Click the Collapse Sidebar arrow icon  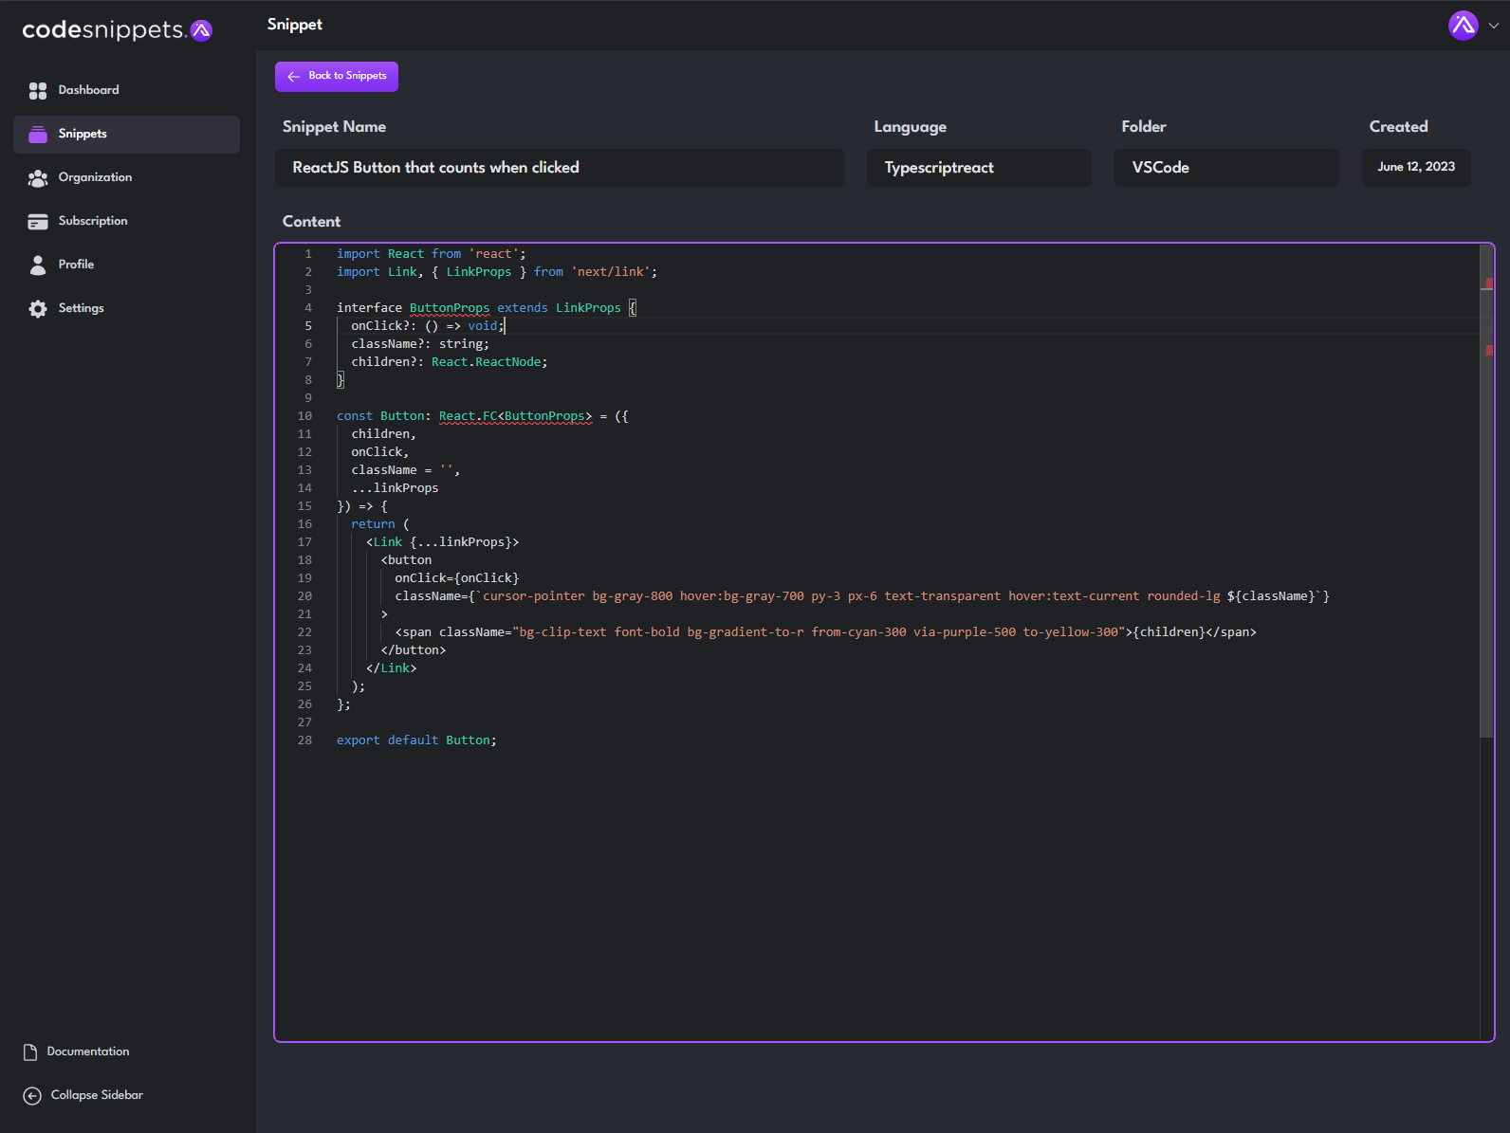click(x=32, y=1095)
